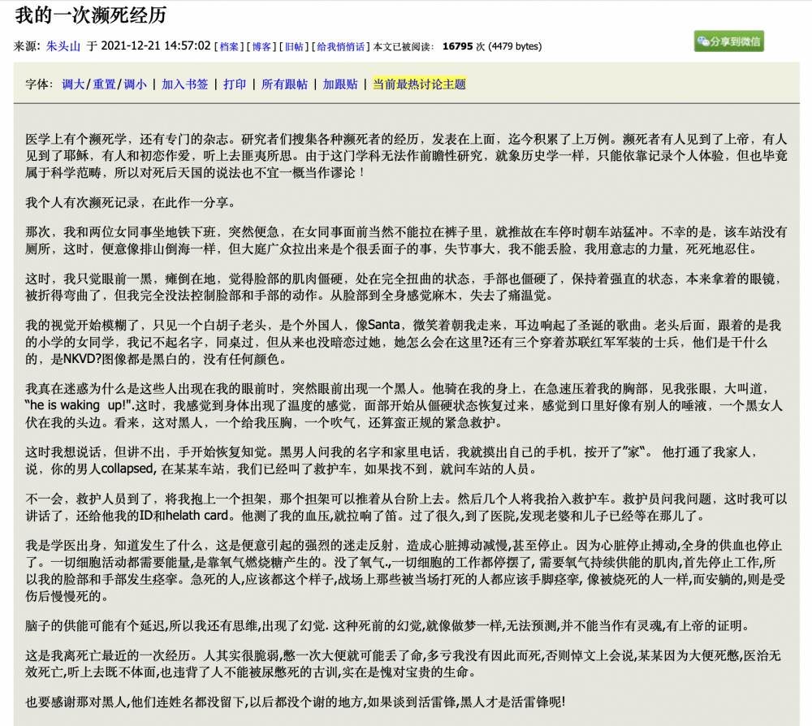Click the paragraph starting 不一会，救护人员到了
This screenshot has width=812, height=726.
tap(406, 508)
